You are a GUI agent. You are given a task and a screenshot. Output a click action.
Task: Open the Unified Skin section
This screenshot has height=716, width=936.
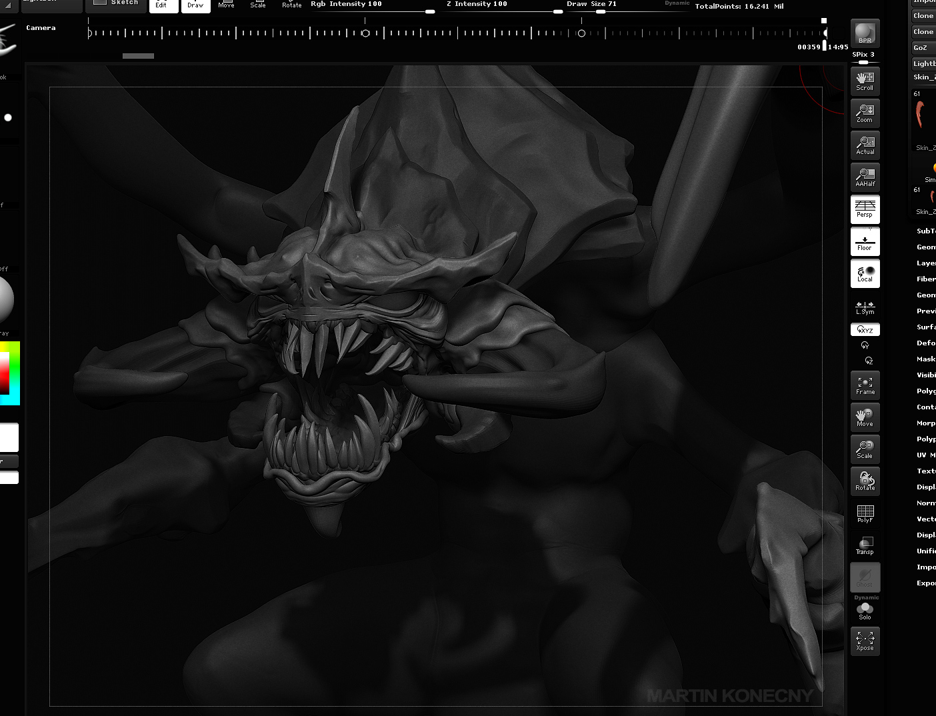point(925,551)
